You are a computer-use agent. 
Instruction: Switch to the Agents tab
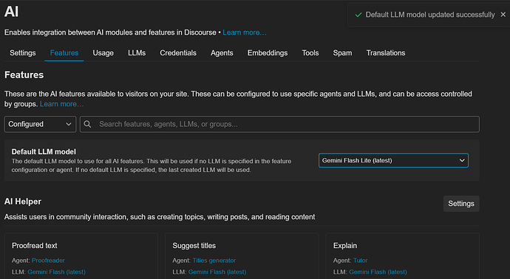pyautogui.click(x=222, y=53)
